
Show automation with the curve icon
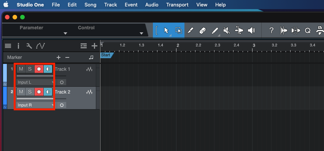40,46
